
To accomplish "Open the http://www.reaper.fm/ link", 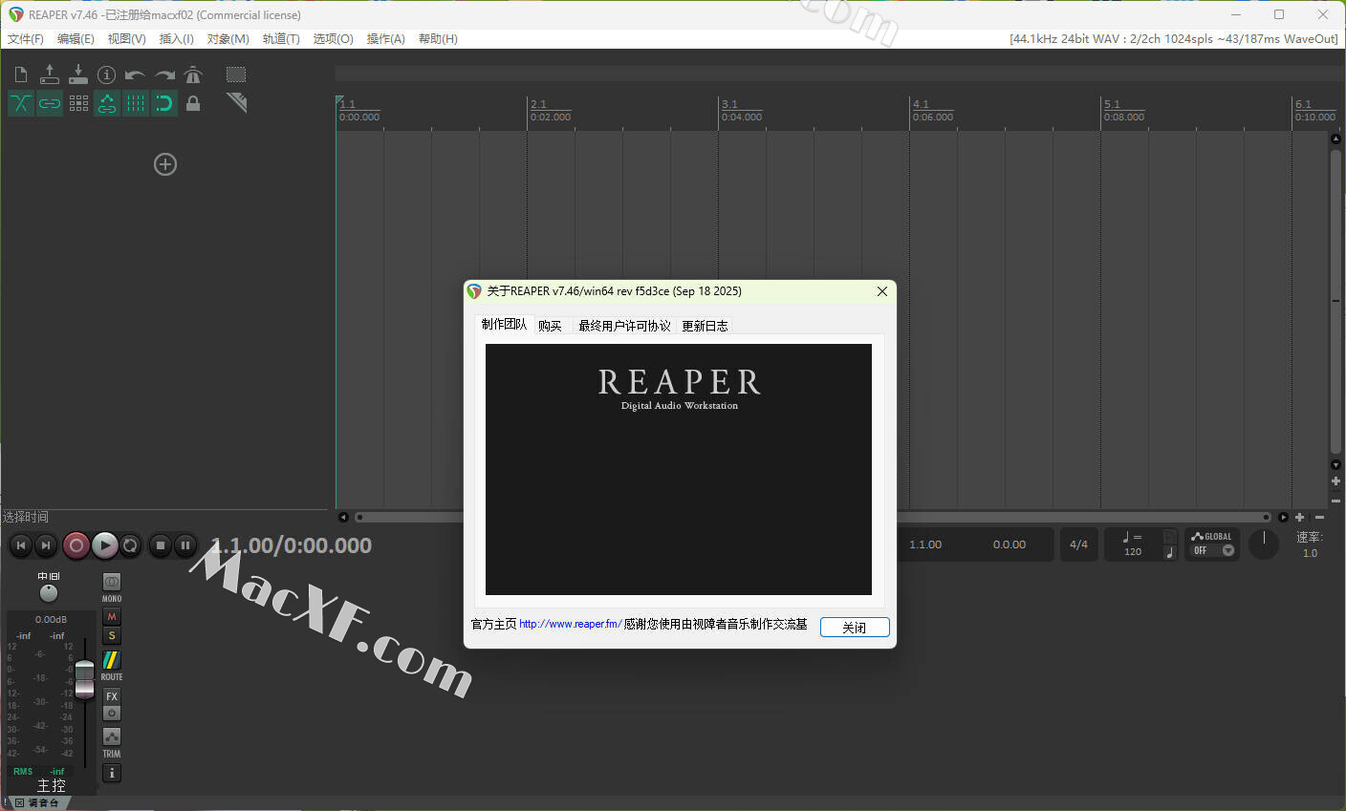I will (x=570, y=624).
